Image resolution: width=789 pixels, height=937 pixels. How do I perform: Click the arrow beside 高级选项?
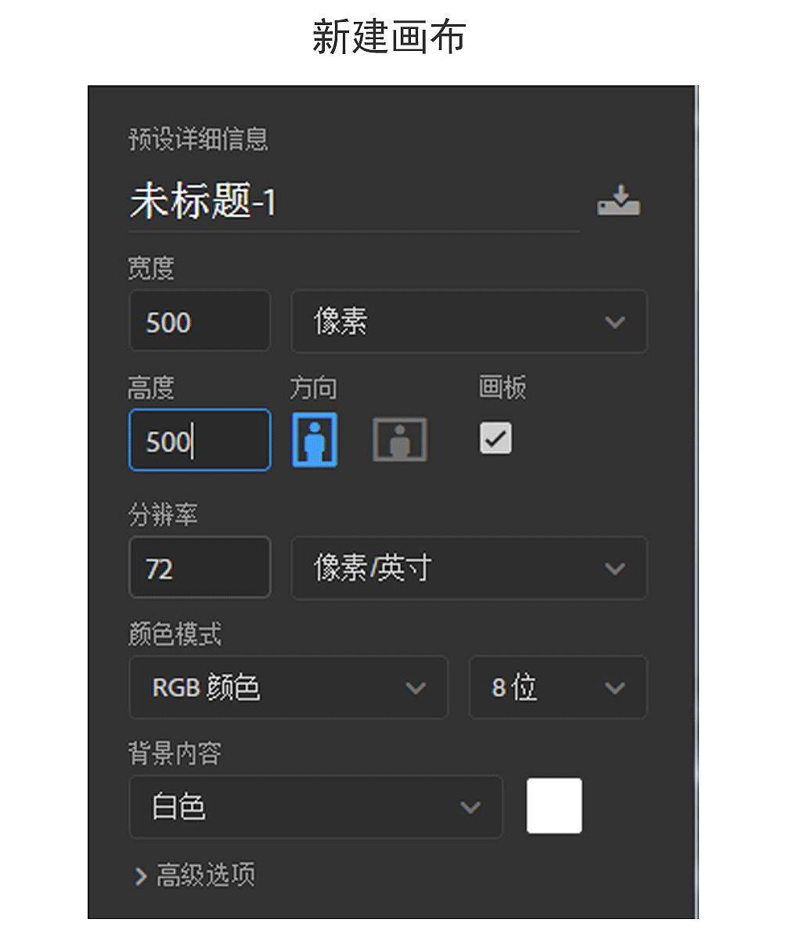pyautogui.click(x=141, y=877)
